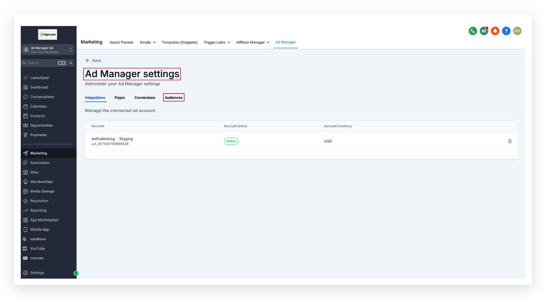The height and width of the screenshot is (299, 546).
Task: Open Settings in the left sidebar
Action: (x=37, y=273)
